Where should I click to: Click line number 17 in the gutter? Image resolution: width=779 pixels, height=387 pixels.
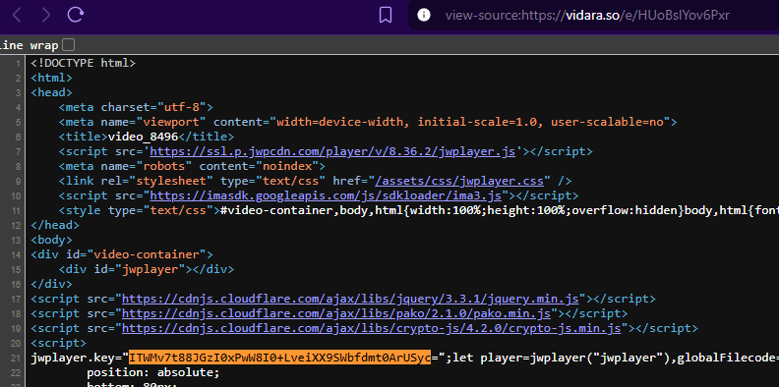17,300
